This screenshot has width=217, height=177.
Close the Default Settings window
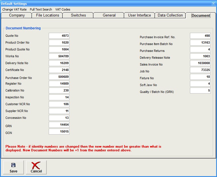pos(213,4)
